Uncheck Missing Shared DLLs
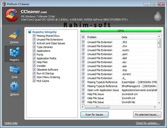 click(34, 36)
